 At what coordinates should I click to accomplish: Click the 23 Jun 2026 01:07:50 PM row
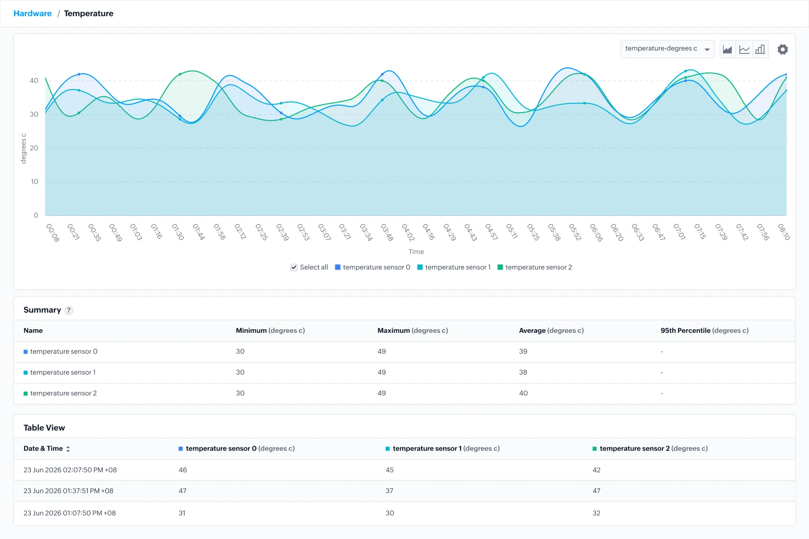(x=404, y=513)
